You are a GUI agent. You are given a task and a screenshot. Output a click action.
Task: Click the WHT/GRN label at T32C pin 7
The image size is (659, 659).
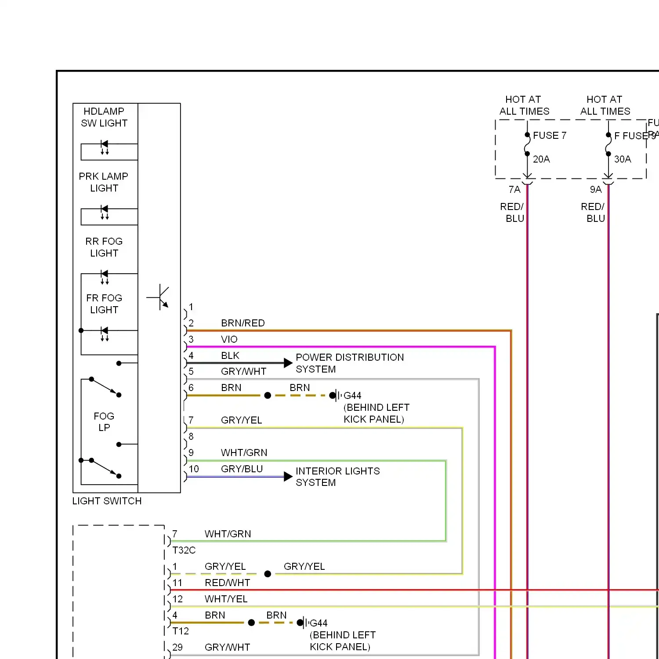228,534
